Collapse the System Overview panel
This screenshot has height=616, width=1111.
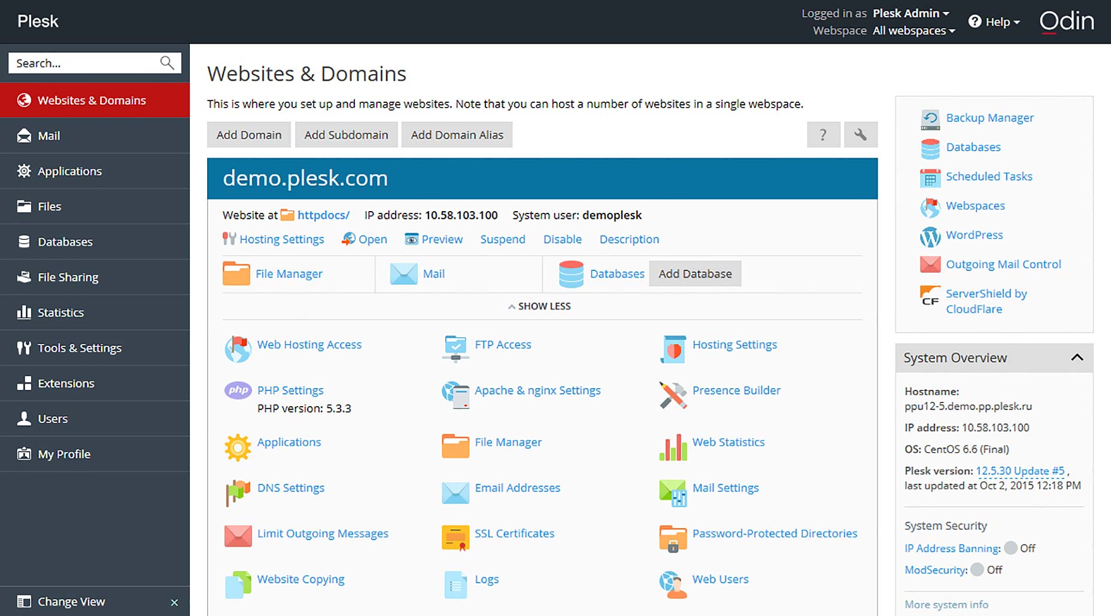tap(1077, 358)
